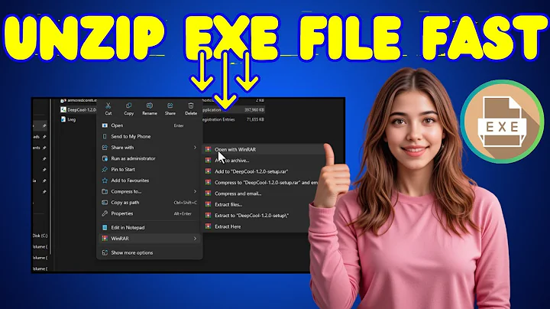The height and width of the screenshot is (309, 550).
Task: Choose Add to archive in WinRAR submenu
Action: point(232,161)
